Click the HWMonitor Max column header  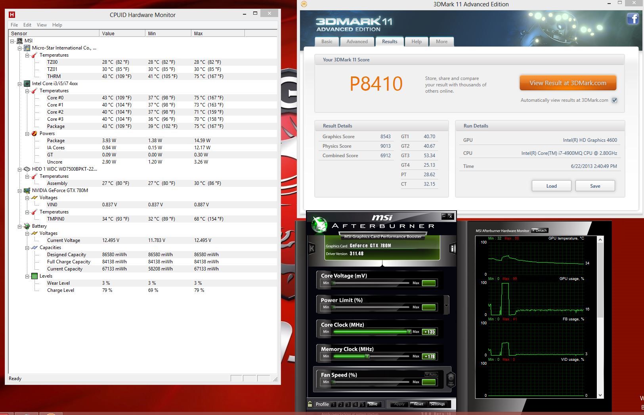pos(218,33)
